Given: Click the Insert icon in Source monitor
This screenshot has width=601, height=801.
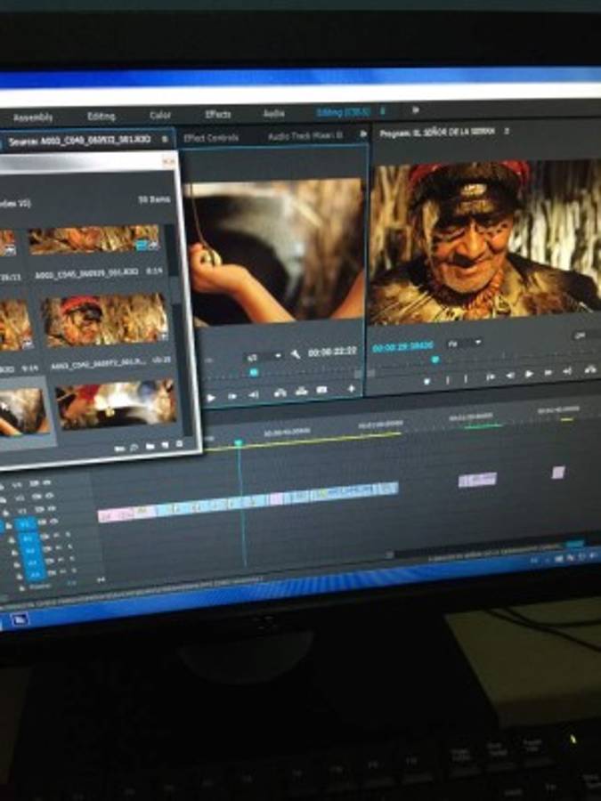Looking at the screenshot, I should tap(280, 392).
